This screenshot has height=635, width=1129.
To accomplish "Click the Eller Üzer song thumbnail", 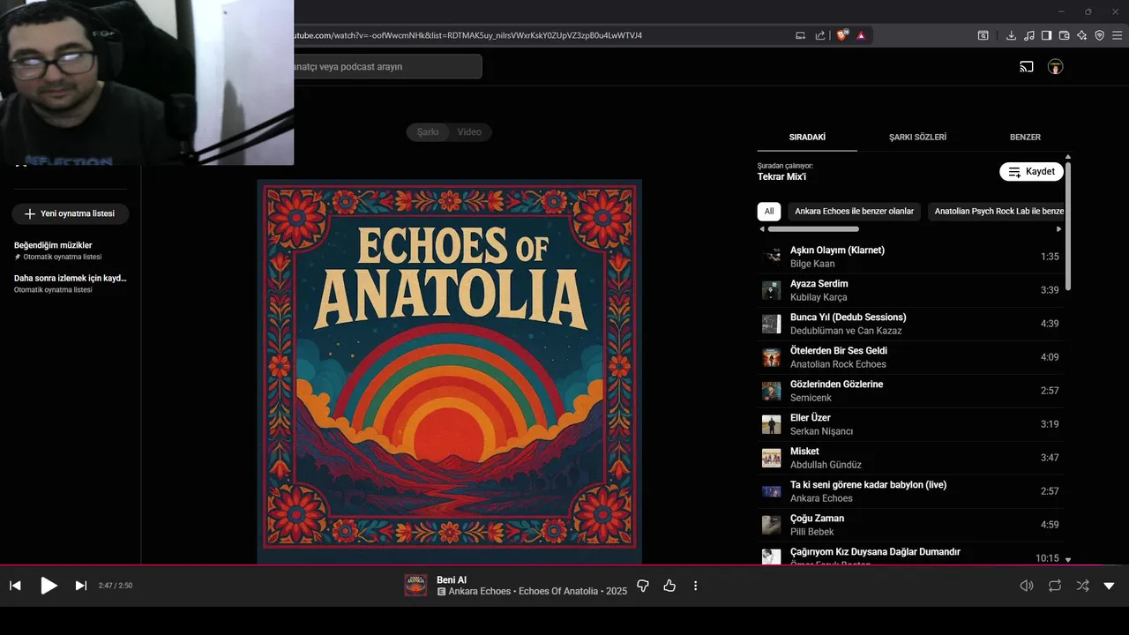I will click(x=772, y=424).
